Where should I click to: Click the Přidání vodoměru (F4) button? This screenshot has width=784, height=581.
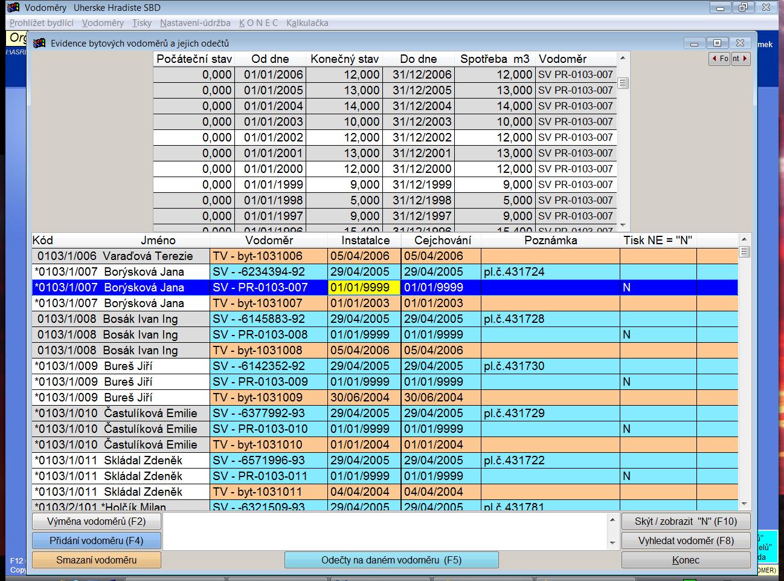97,540
